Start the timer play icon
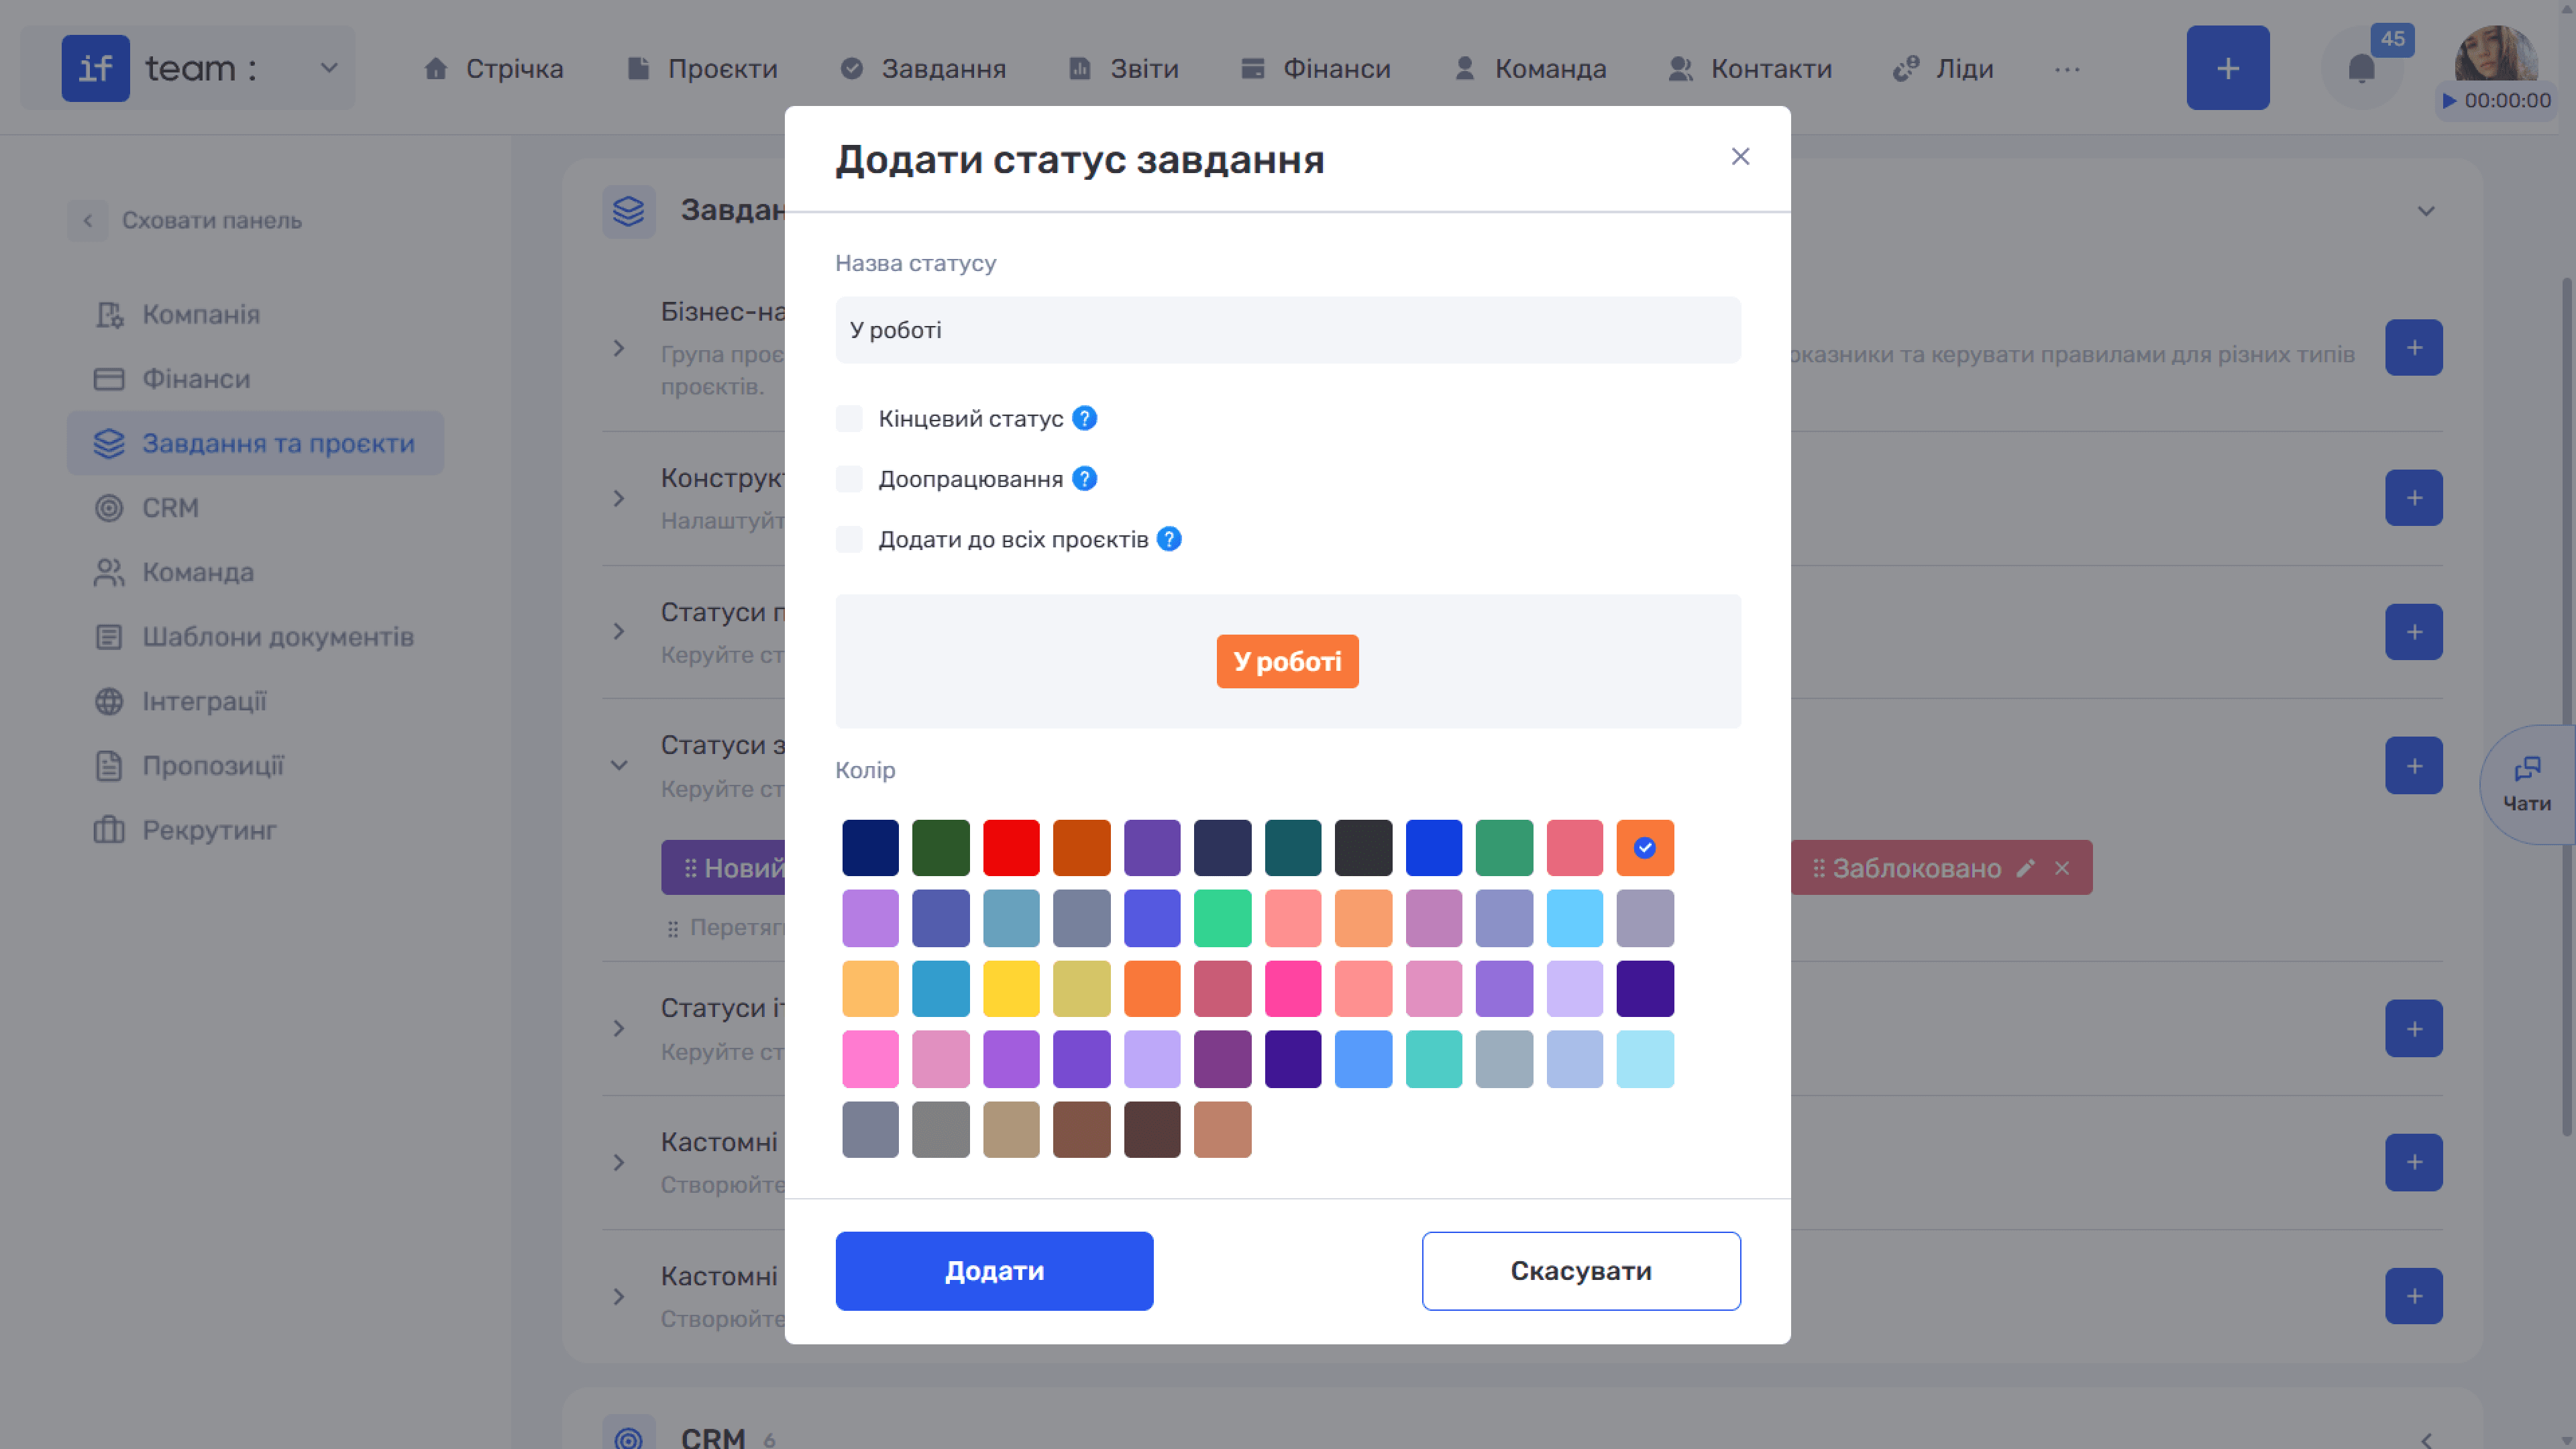 [2449, 100]
